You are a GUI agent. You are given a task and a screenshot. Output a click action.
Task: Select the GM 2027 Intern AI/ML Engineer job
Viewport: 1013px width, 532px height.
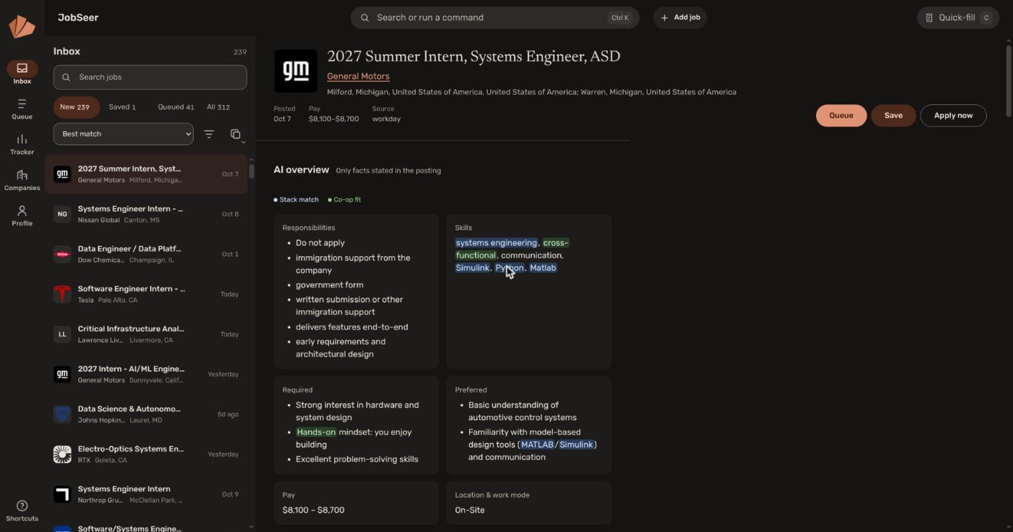(146, 374)
